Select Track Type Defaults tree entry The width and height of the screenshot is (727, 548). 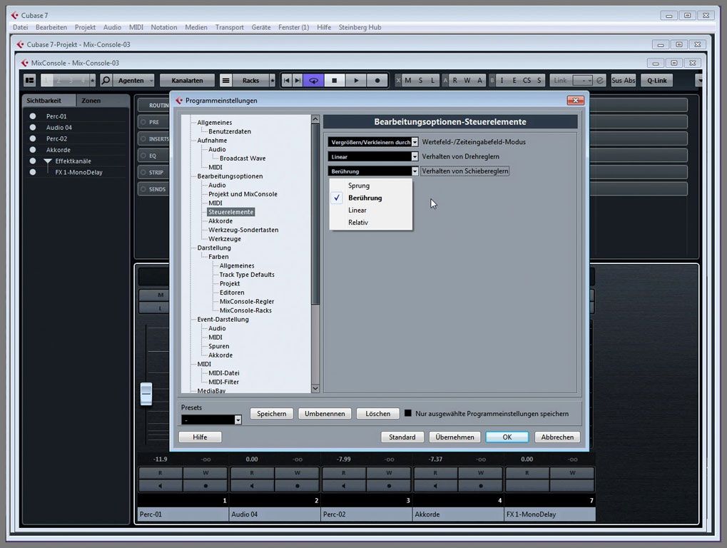click(x=247, y=275)
